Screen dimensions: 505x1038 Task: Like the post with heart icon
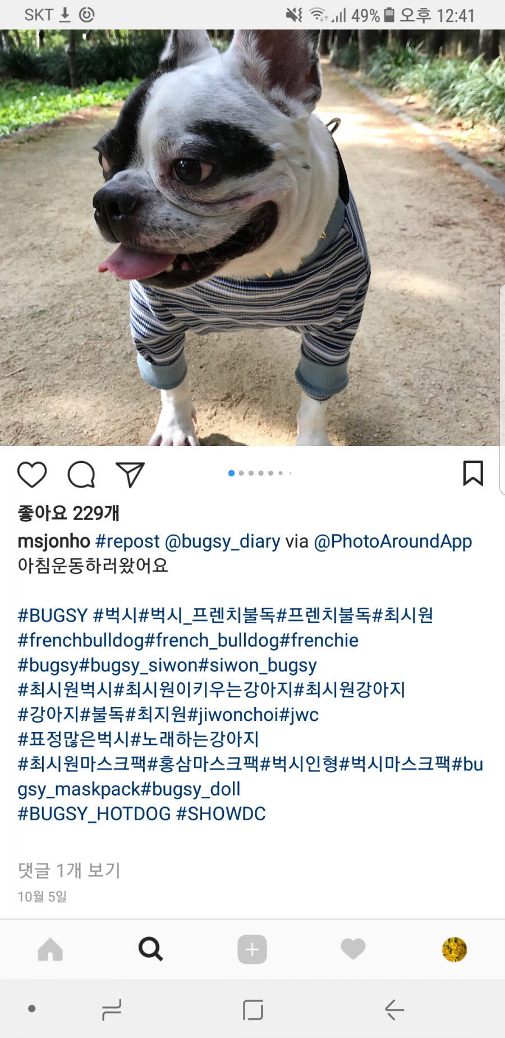click(x=32, y=475)
